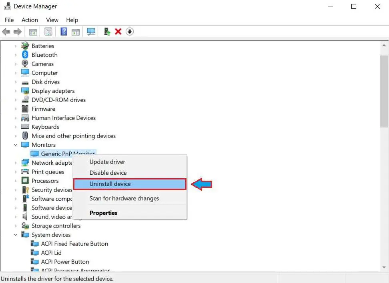Click the scrollbar down arrow
The height and width of the screenshot is (283, 389).
(x=384, y=267)
